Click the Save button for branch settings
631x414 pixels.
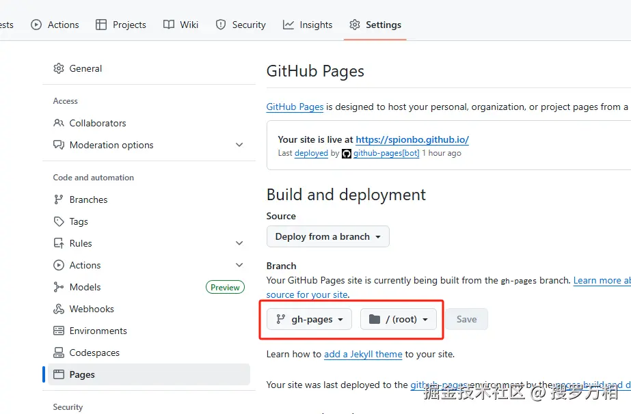466,319
